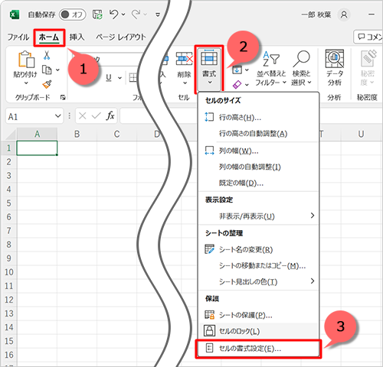The width and height of the screenshot is (383, 367).
Task: Open the Clear options dropdown arrow
Action: click(x=247, y=84)
